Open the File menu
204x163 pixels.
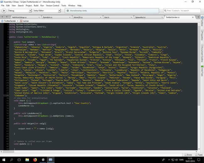[x=3, y=6]
